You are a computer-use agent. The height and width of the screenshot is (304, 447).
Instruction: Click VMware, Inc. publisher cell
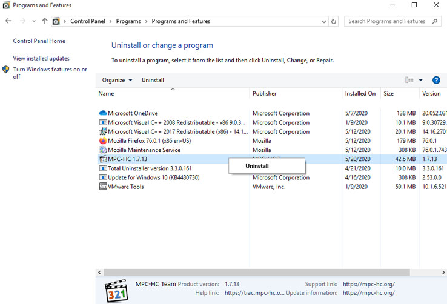coord(269,187)
